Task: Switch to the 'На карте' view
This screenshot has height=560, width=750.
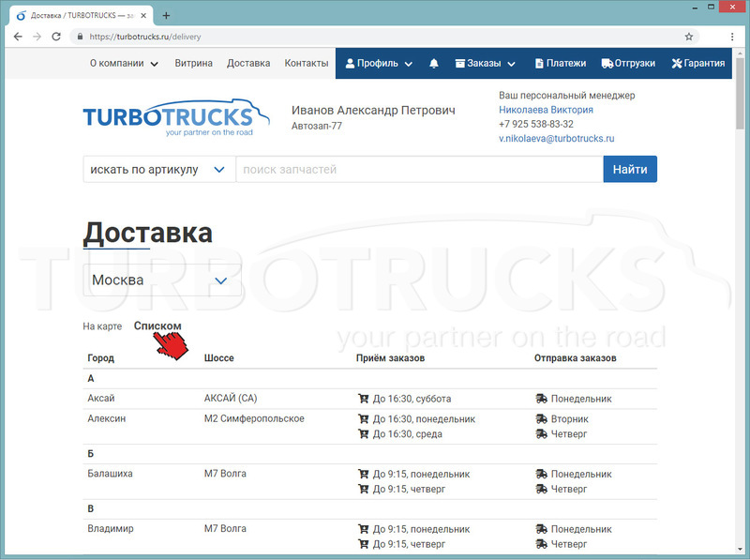Action: (x=102, y=326)
